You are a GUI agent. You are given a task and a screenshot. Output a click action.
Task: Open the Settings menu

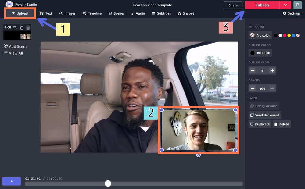pos(292,13)
